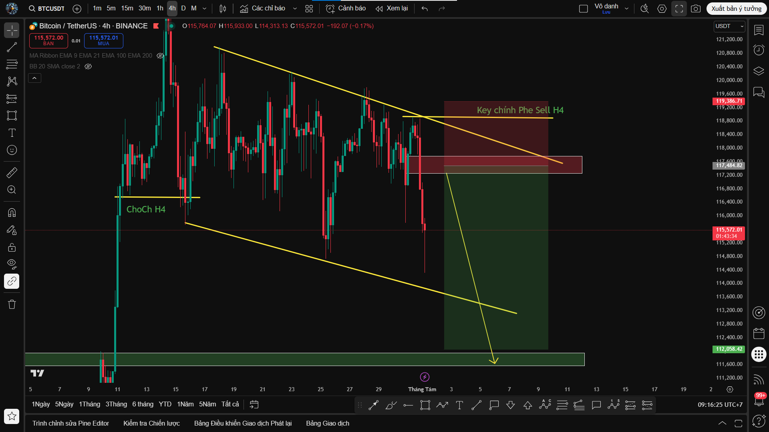
Task: Open the USDT currency dropdown
Action: tap(729, 26)
